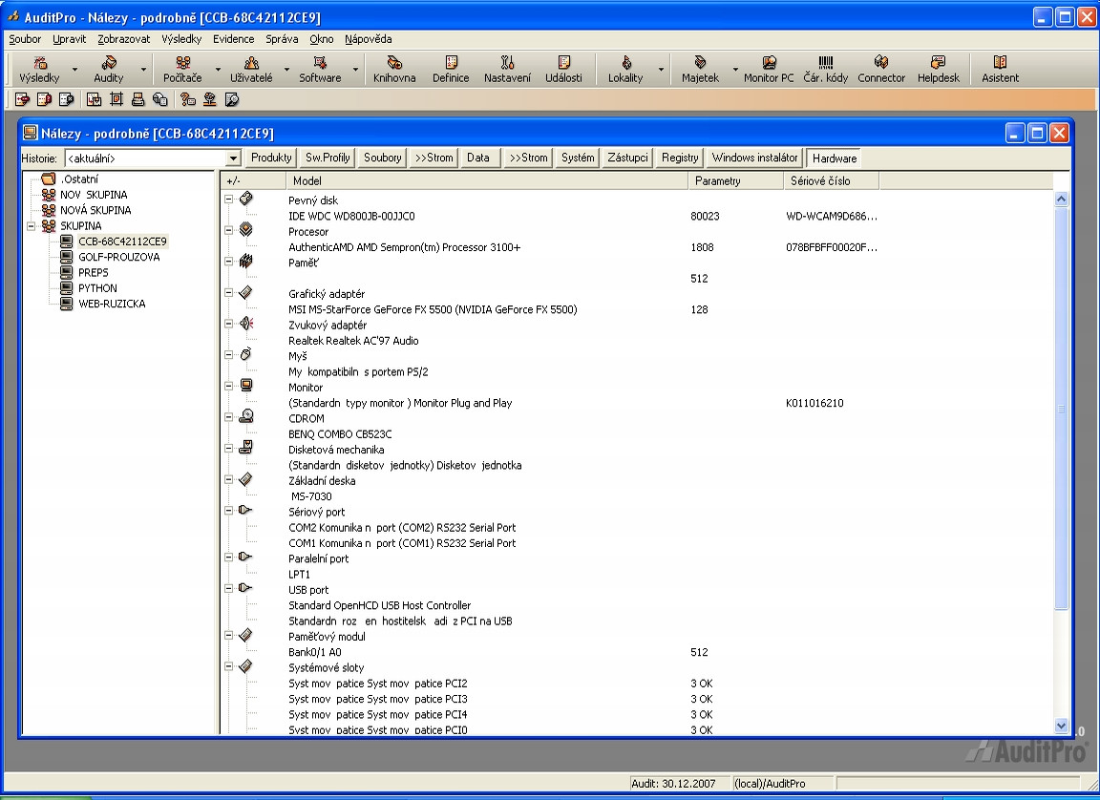The image size is (1100, 800).
Task: Collapse the Grafický adaptér group
Action: (x=229, y=293)
